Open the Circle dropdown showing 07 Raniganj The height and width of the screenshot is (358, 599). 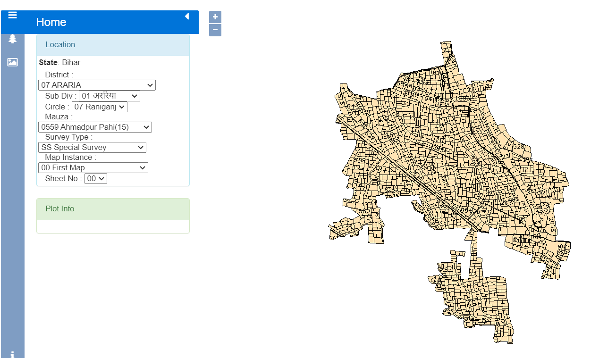(99, 107)
